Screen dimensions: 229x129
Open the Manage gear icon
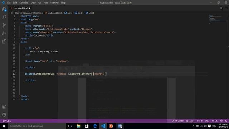(x=4, y=115)
